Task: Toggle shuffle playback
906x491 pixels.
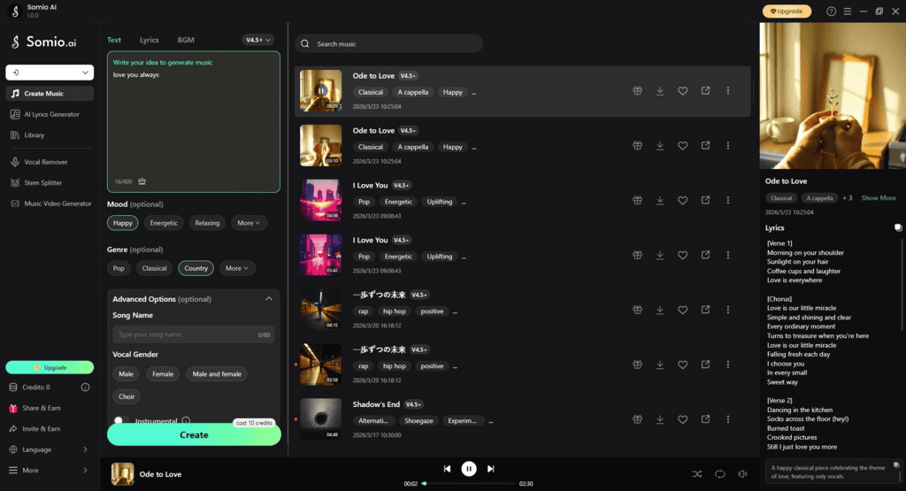Action: pyautogui.click(x=697, y=474)
